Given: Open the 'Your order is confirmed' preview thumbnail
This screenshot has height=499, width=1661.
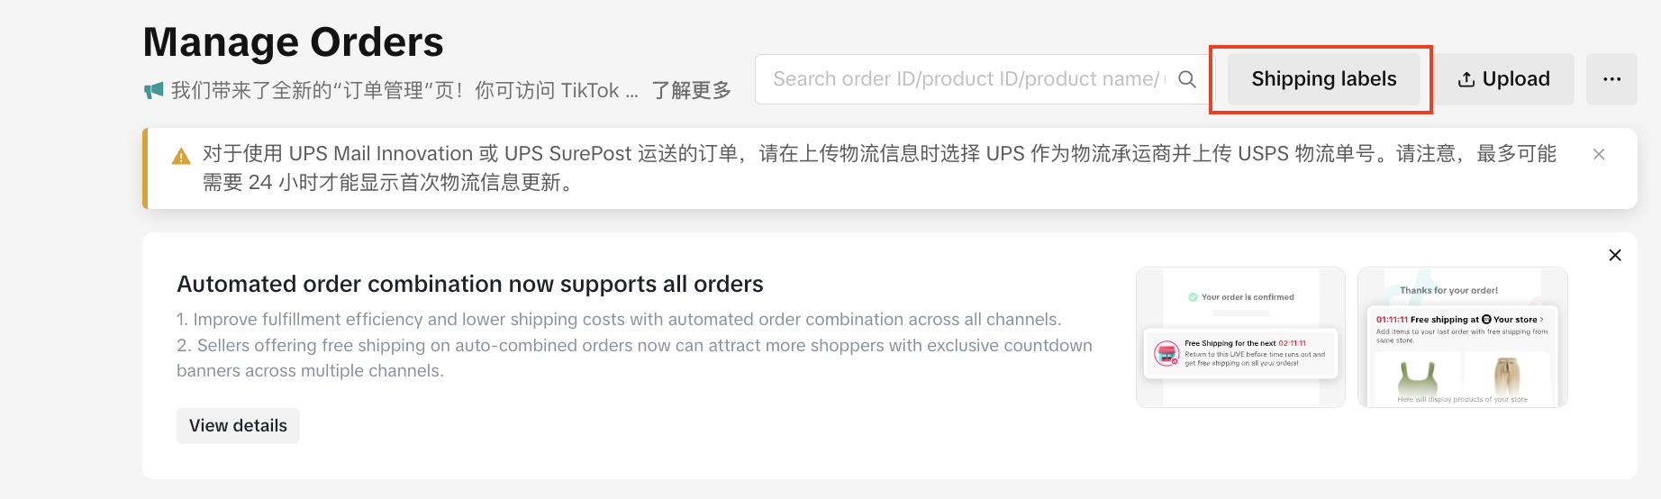Looking at the screenshot, I should 1240,337.
